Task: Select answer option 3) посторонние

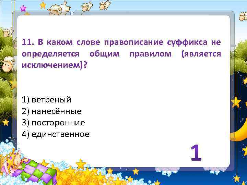Action: (x=53, y=123)
